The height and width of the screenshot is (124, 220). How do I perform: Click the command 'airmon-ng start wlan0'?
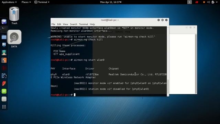coord(89,60)
